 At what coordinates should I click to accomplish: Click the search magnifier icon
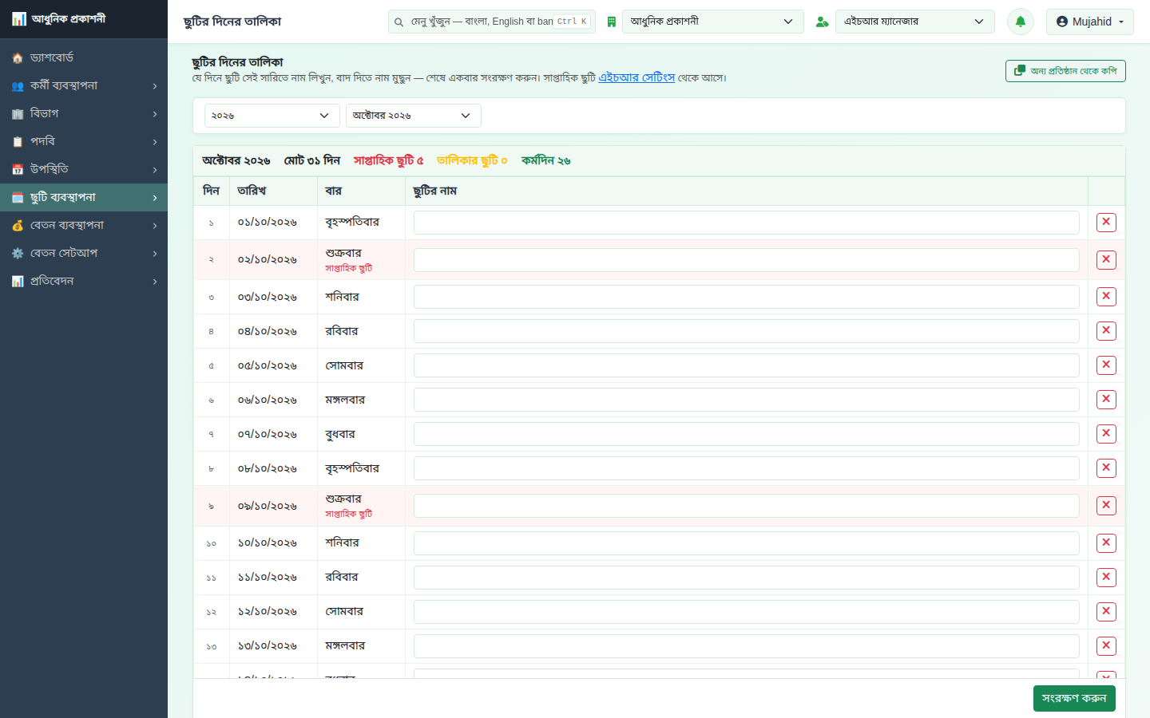[399, 22]
